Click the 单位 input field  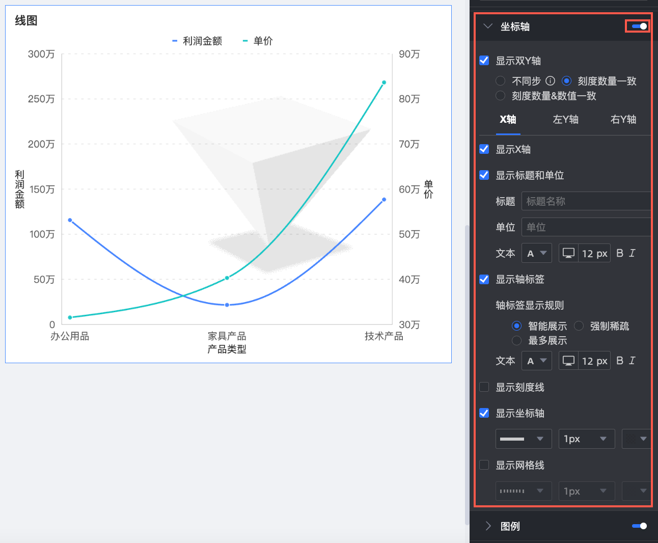586,227
